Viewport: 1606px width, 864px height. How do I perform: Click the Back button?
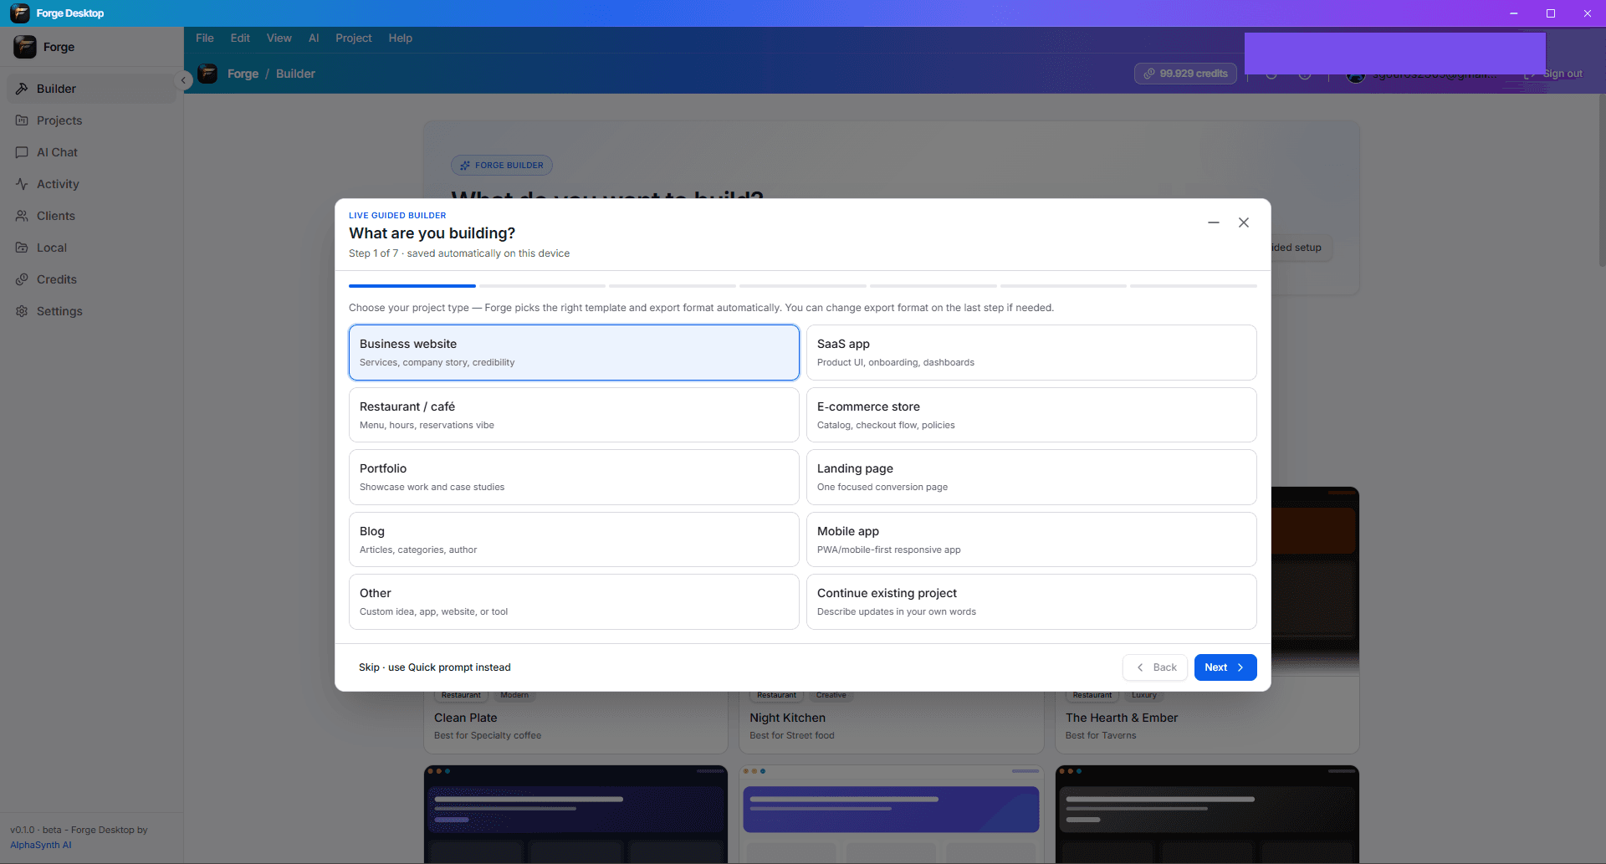click(1155, 667)
